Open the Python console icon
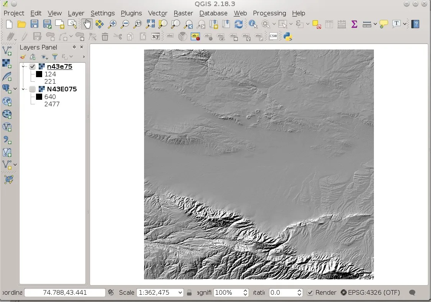 coord(288,36)
